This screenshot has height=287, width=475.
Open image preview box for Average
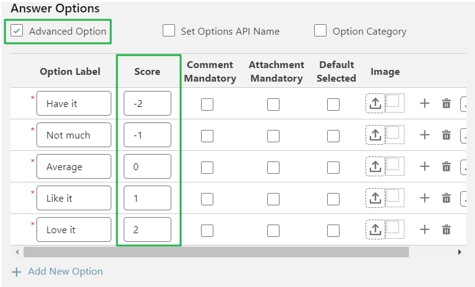coord(395,166)
